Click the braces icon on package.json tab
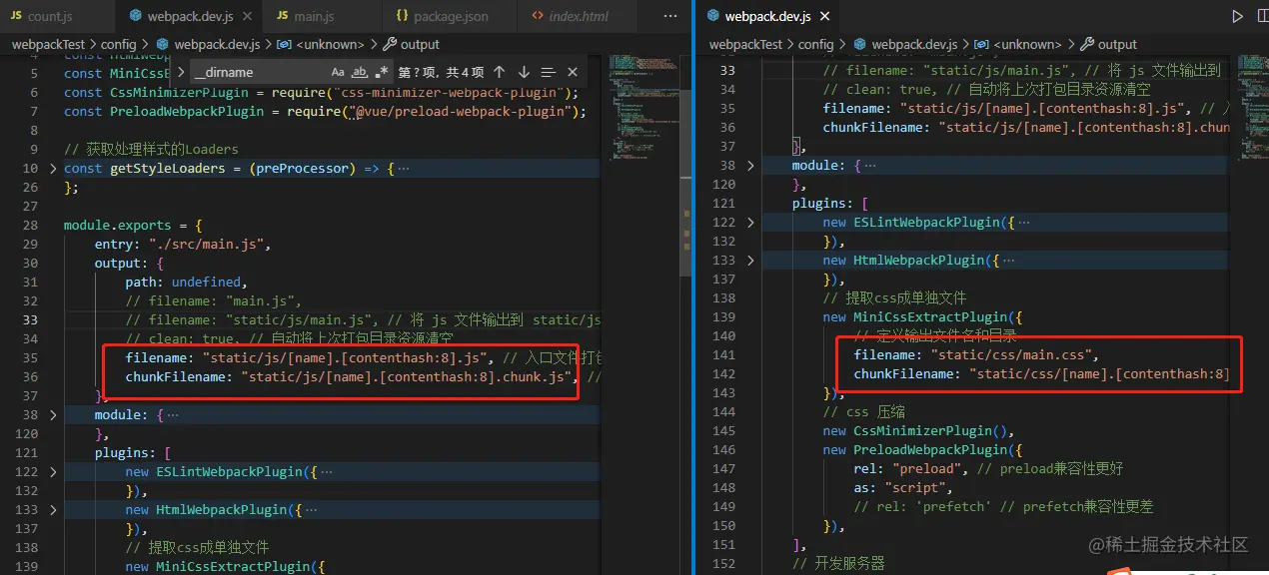The height and width of the screenshot is (575, 1269). [x=402, y=16]
